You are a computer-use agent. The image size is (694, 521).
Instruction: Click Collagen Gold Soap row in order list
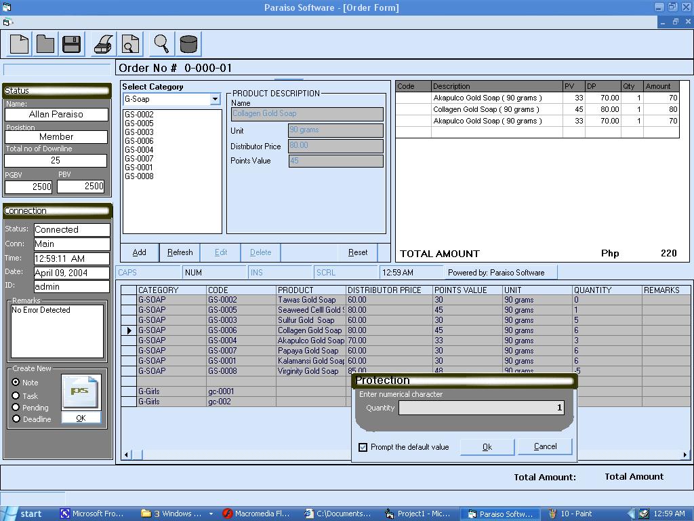(537, 109)
